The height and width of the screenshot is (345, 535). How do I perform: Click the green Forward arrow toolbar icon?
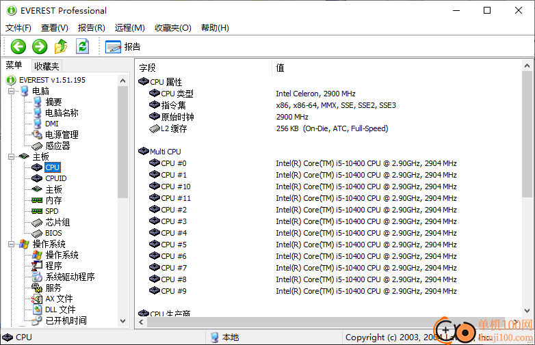[40, 46]
